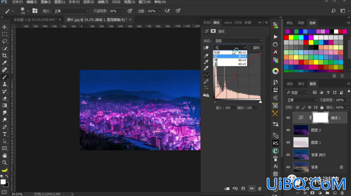Open the TK panel icon at top of strip
This screenshot has width=351, height=196.
[275, 25]
